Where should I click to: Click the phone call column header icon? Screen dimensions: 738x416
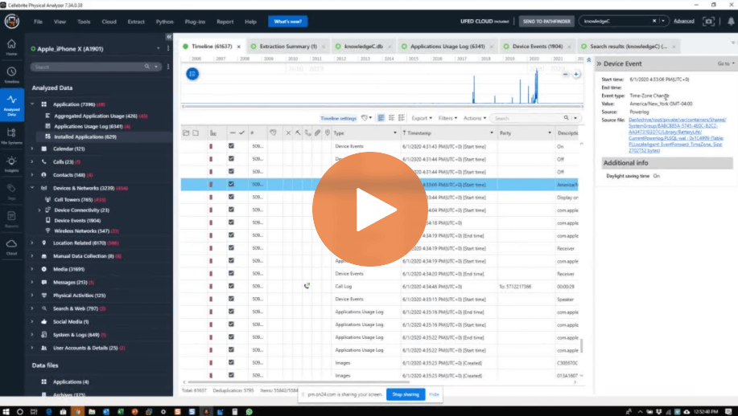(307, 133)
